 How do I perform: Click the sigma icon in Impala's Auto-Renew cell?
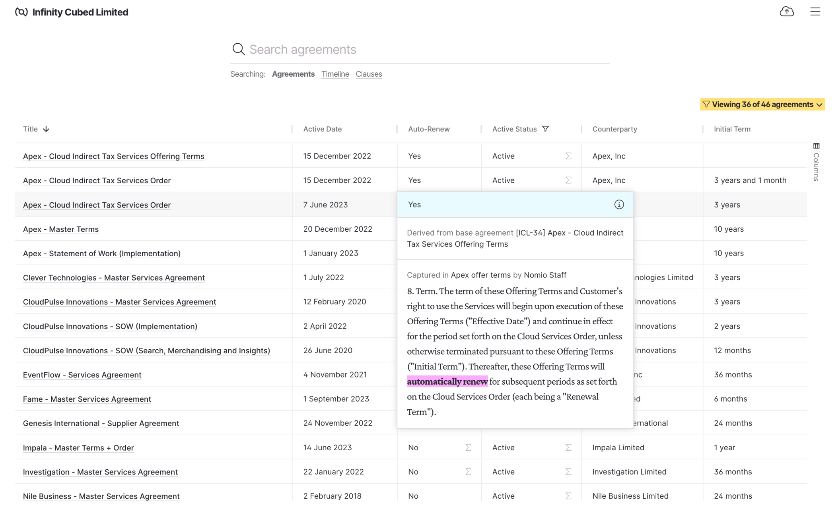468,447
